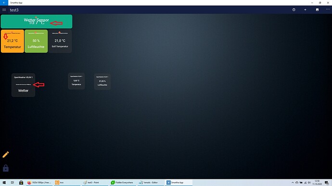Screen dimensions: 332x186
Task: Open the notification center icon
Action: (x=327, y=183)
